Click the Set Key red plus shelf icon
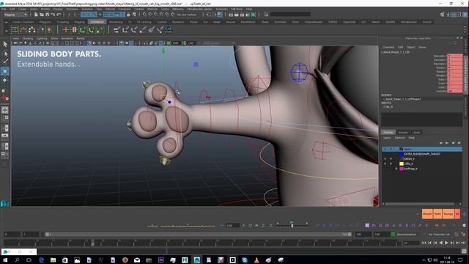Image resolution: width=469 pixels, height=264 pixels. click(x=65, y=29)
